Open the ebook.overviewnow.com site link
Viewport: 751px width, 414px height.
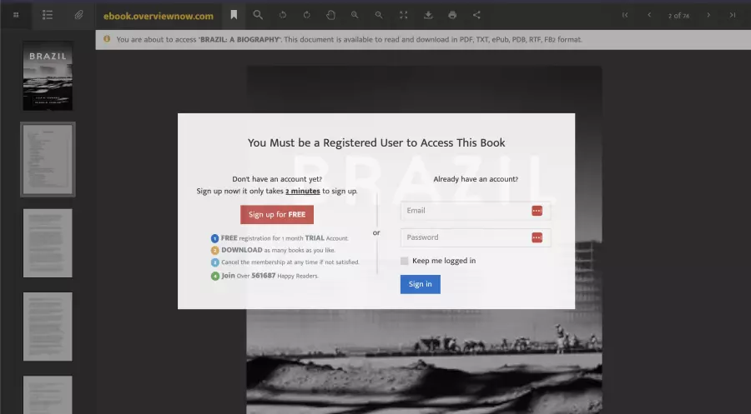click(159, 16)
